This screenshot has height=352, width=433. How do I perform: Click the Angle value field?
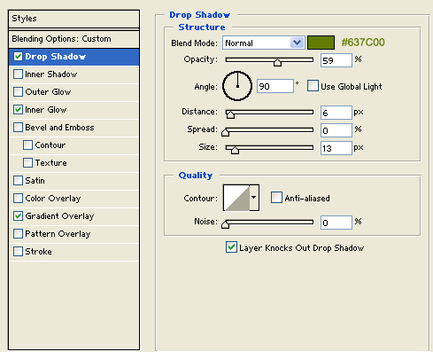pos(275,86)
